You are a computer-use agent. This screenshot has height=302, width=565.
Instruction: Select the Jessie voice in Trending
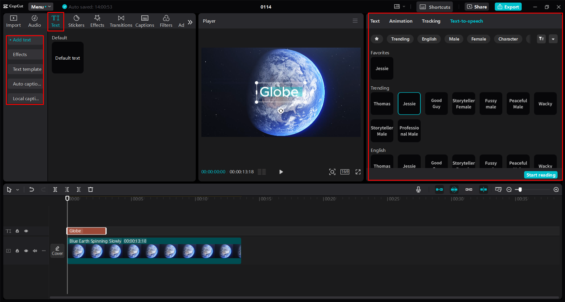tap(409, 103)
